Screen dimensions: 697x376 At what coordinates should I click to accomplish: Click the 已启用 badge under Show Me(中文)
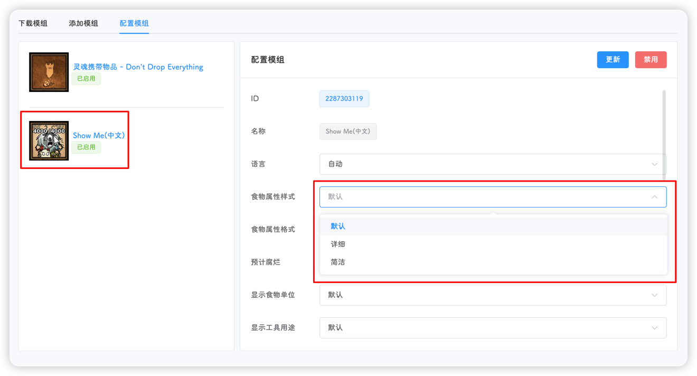pos(86,147)
